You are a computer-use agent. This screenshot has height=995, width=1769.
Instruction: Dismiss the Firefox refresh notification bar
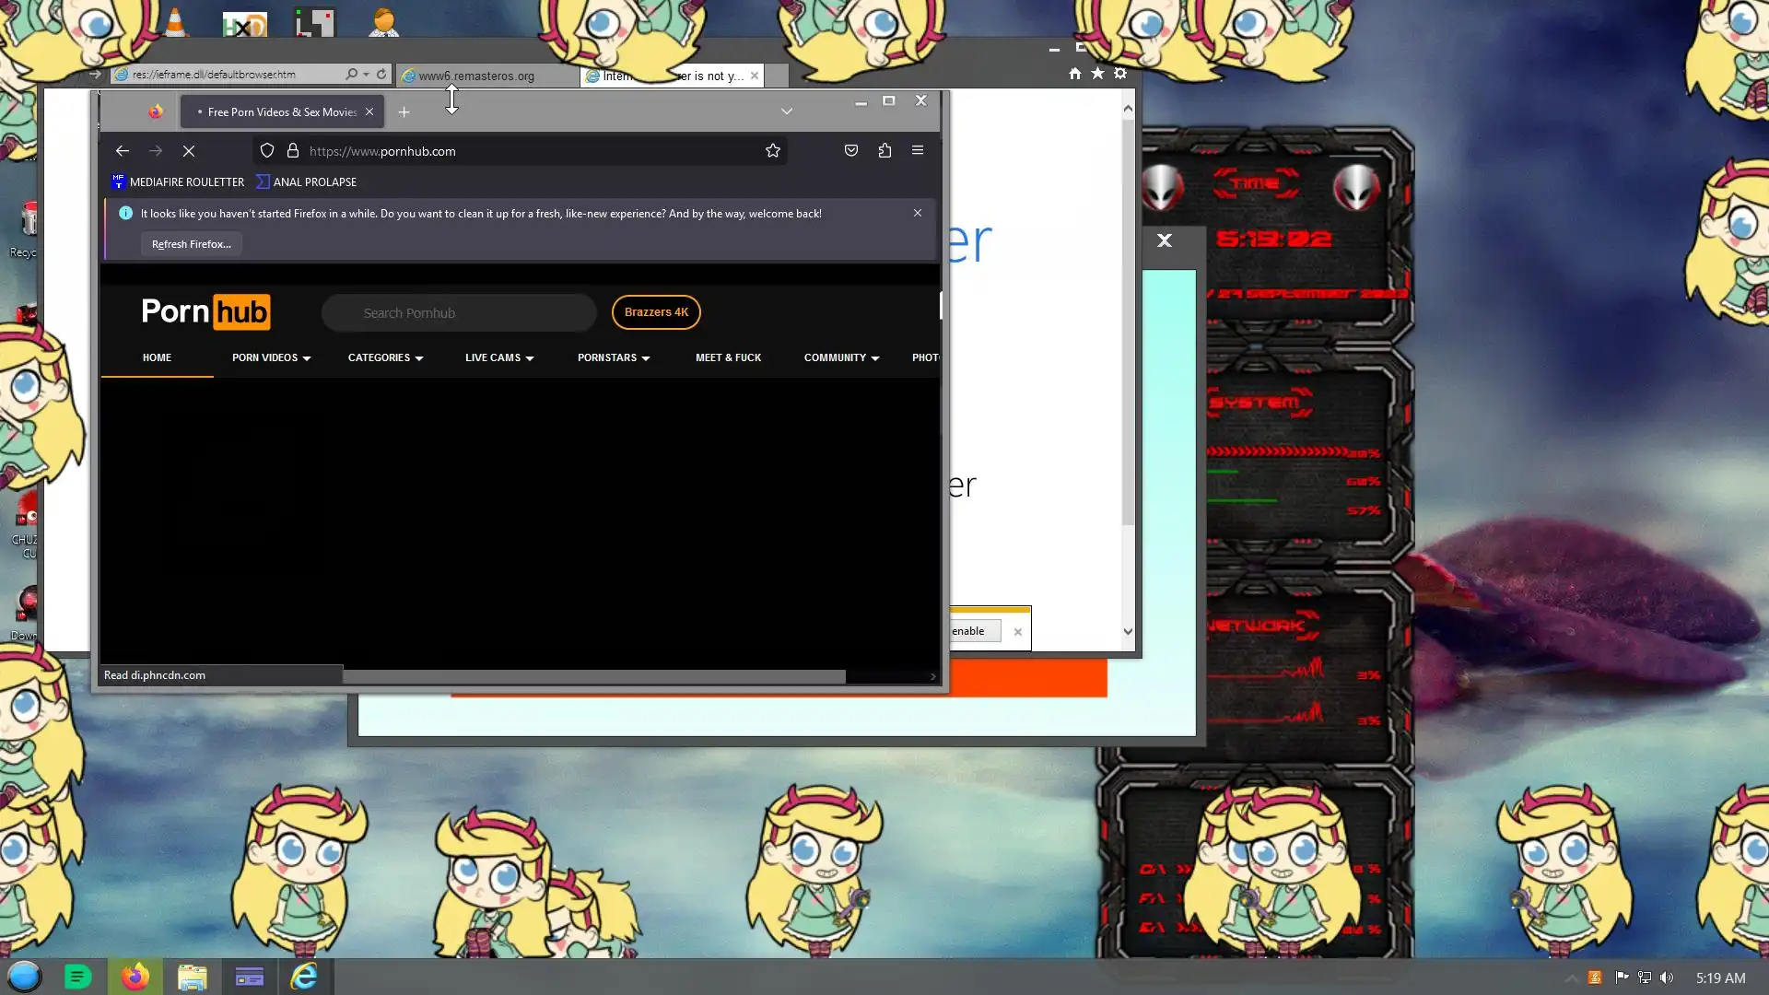pyautogui.click(x=918, y=213)
